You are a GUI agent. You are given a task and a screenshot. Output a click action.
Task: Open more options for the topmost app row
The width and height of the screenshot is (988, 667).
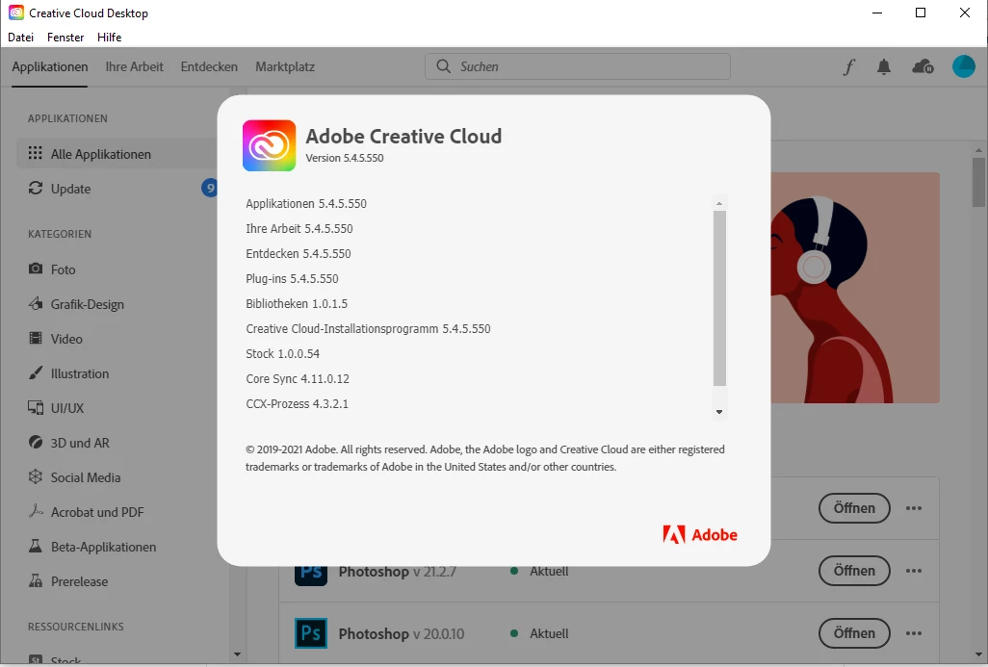pyautogui.click(x=914, y=508)
